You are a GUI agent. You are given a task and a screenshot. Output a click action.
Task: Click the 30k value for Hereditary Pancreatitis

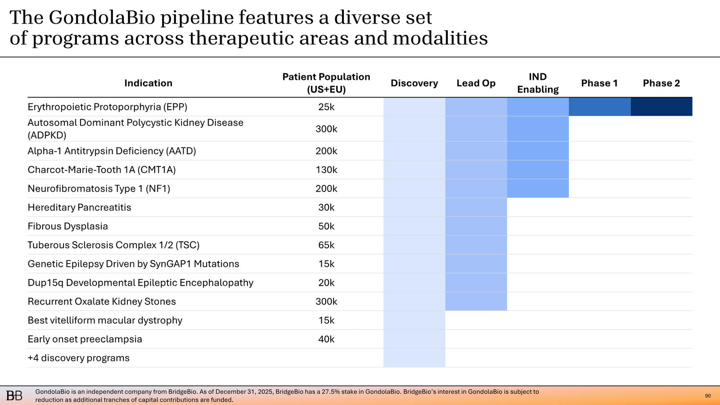pos(326,207)
